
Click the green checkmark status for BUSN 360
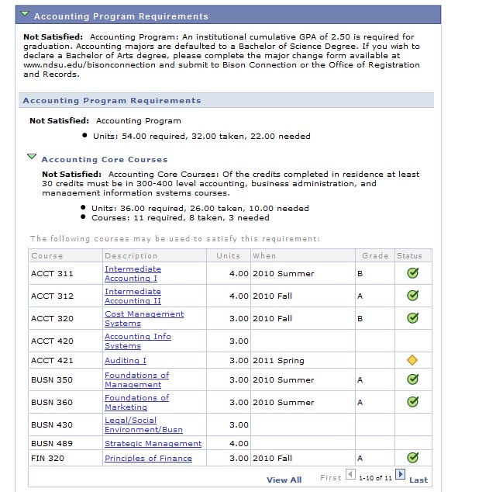pos(412,402)
